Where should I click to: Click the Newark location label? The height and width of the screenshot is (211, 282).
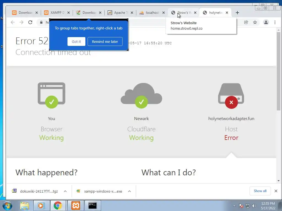[x=142, y=119]
